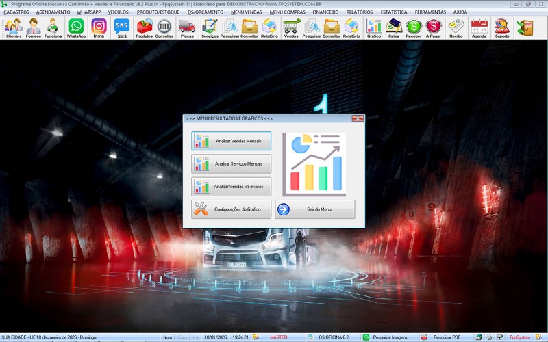
Task: Open the Recibo receipt icon
Action: pyautogui.click(x=456, y=28)
